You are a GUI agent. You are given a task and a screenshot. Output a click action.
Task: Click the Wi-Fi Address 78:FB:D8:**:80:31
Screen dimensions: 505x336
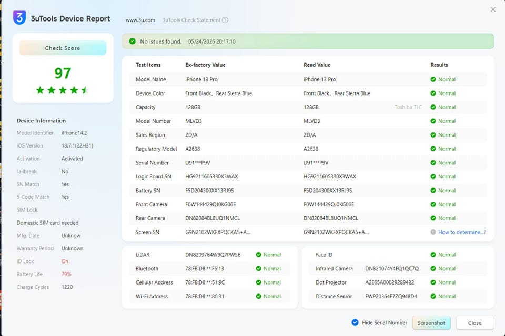pos(205,297)
